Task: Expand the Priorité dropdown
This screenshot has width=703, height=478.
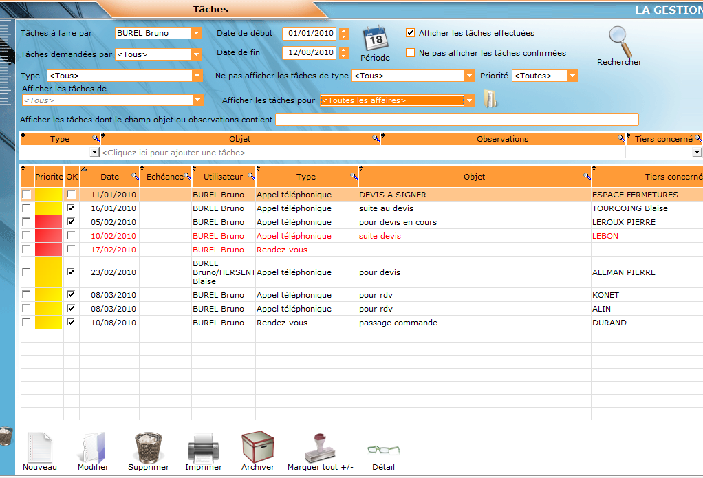Action: pos(572,76)
